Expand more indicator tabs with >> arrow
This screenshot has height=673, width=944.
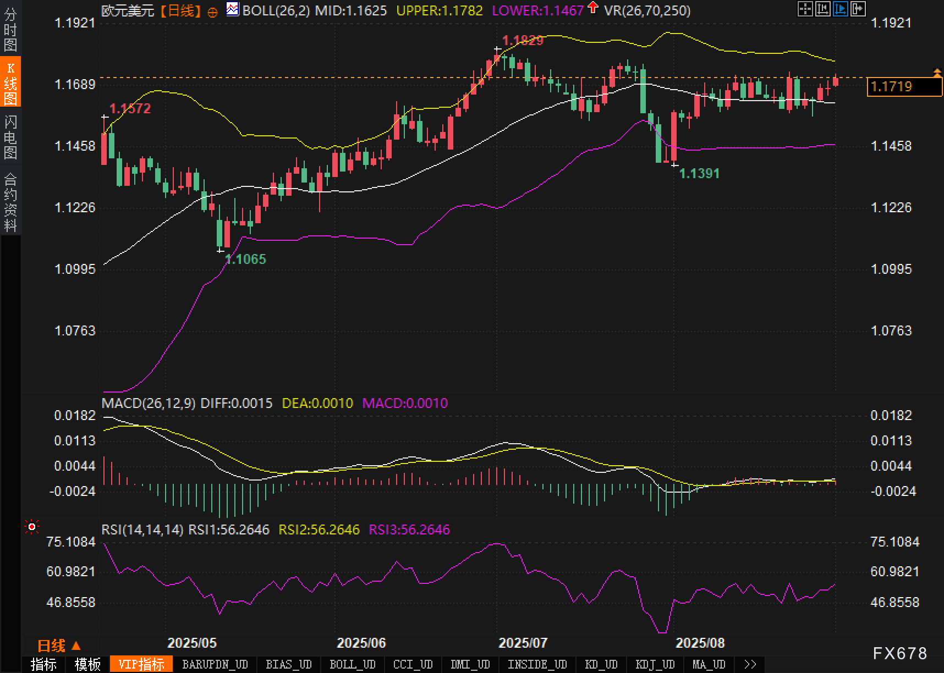[x=749, y=664]
